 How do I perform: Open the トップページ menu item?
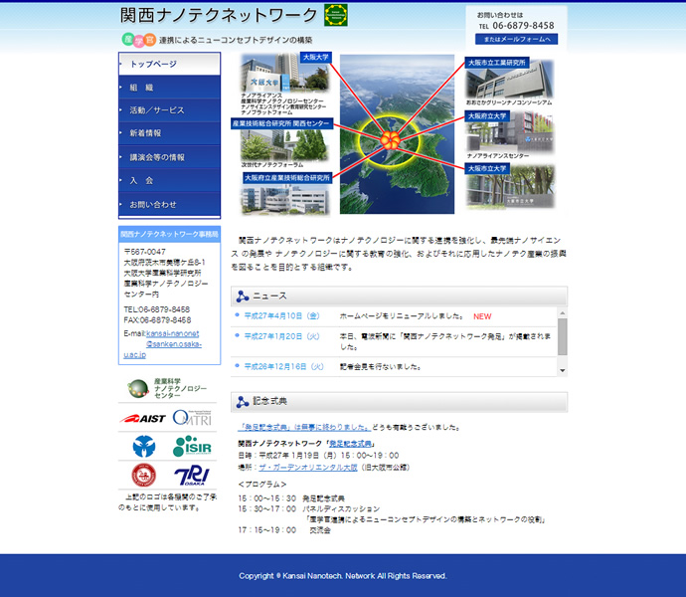pyautogui.click(x=169, y=64)
